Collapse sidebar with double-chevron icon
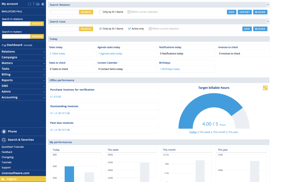The height and width of the screenshot is (182, 282). pyautogui.click(x=43, y=4)
